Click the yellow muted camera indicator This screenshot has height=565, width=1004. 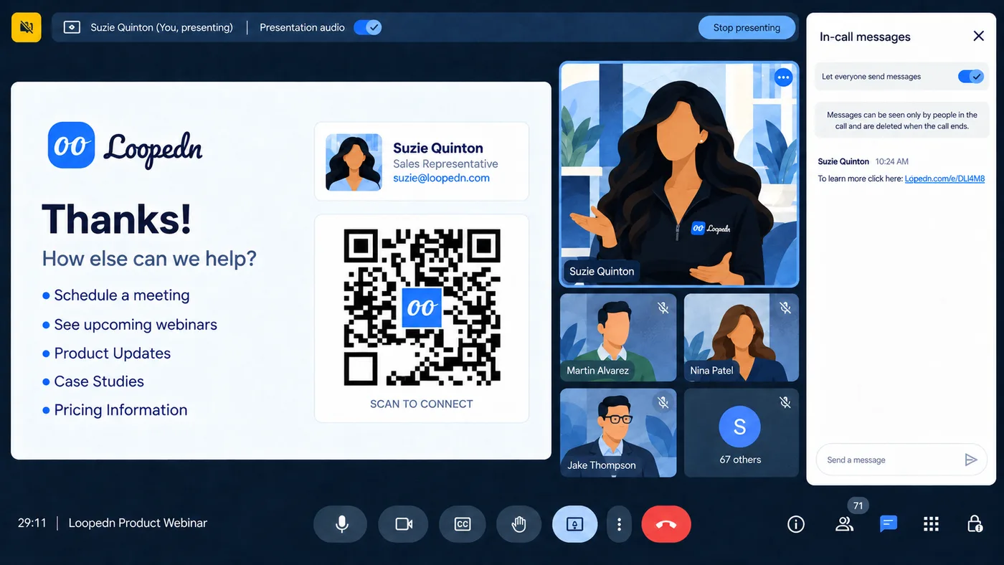point(27,27)
